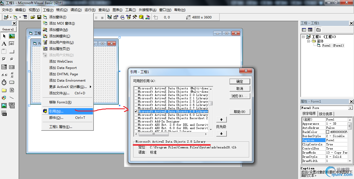
Task: Click the 浏览(B)... button
Action: (240, 96)
